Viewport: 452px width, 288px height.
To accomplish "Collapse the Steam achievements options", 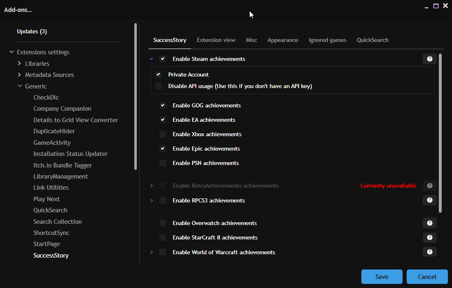I will tap(151, 59).
